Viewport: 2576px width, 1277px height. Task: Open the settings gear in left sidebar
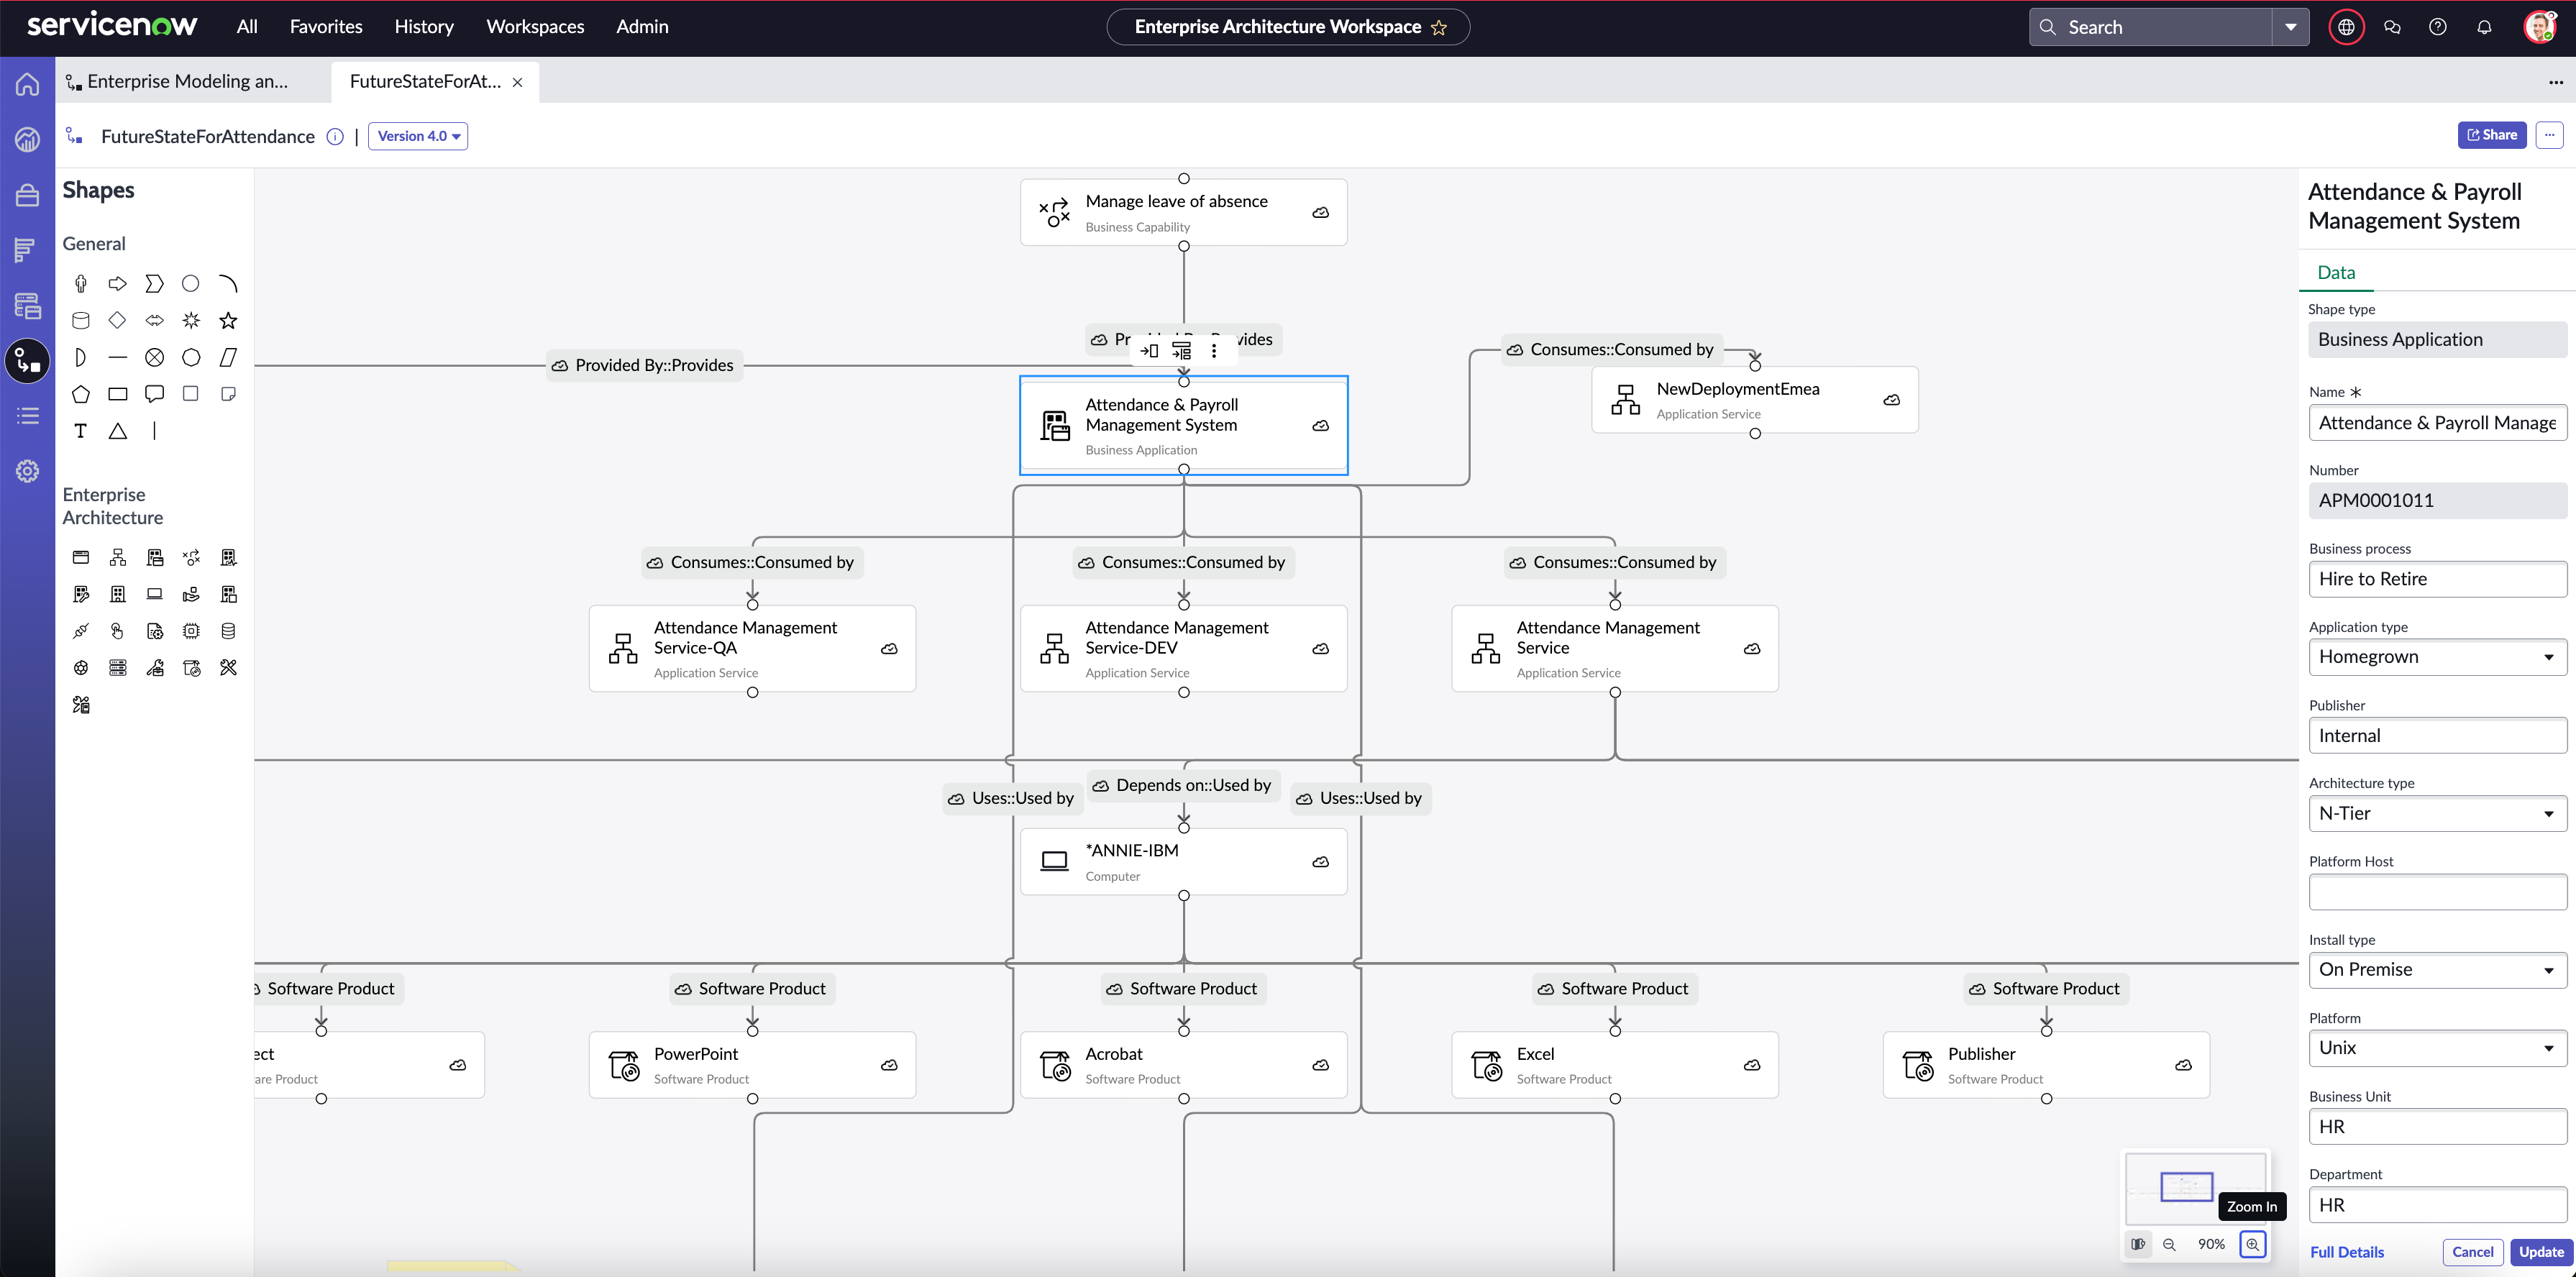click(28, 471)
